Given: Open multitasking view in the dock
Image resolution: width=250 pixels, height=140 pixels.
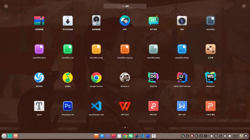Looking at the screenshot, I should tap(16, 136).
